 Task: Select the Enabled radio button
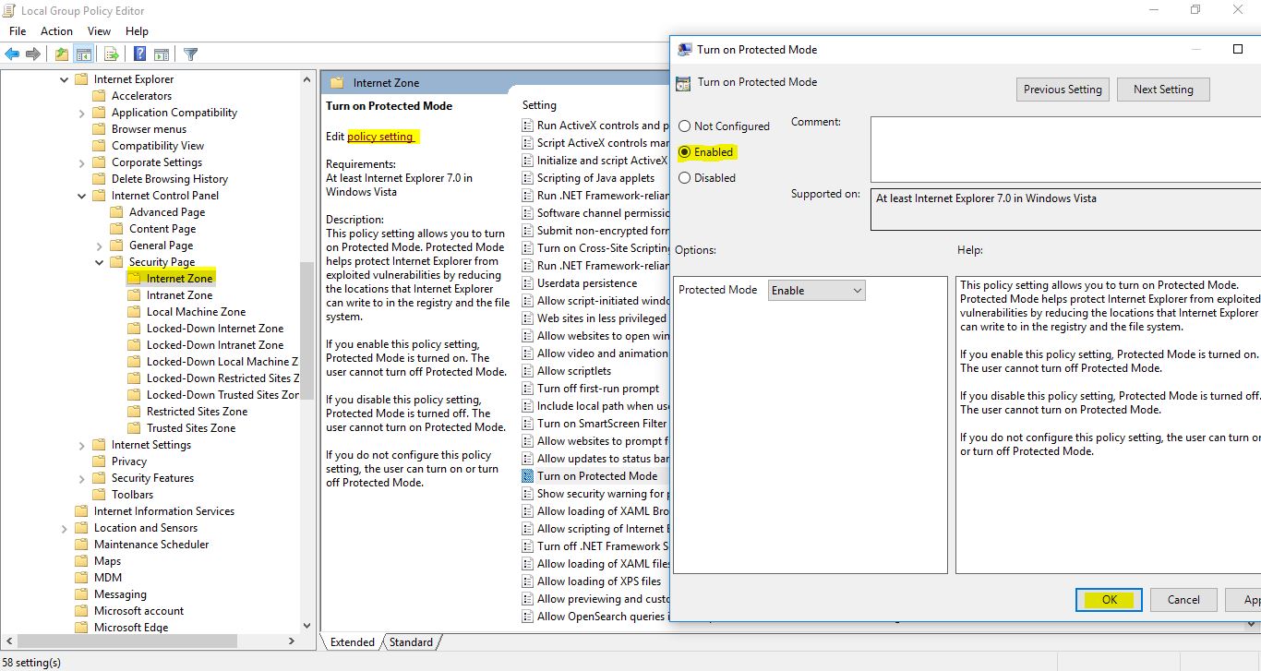[684, 152]
